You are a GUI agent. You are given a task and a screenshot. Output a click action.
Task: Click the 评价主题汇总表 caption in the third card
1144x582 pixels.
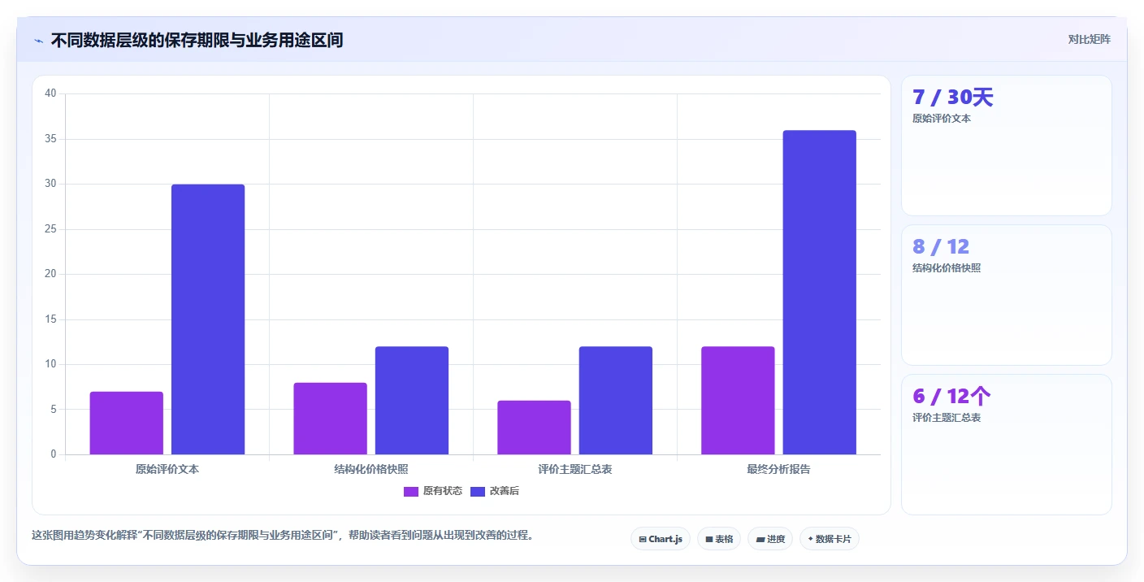tap(947, 418)
